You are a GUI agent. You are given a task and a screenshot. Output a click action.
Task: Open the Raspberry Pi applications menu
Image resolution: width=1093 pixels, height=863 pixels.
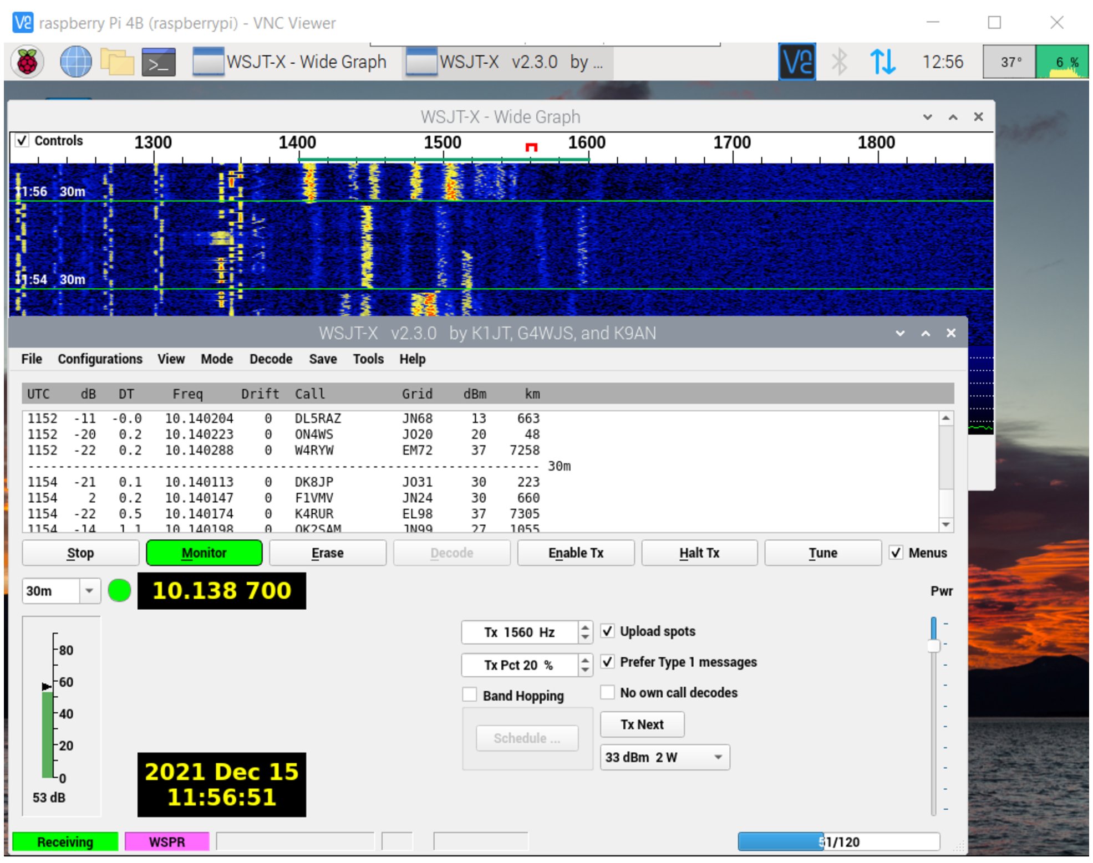[27, 62]
